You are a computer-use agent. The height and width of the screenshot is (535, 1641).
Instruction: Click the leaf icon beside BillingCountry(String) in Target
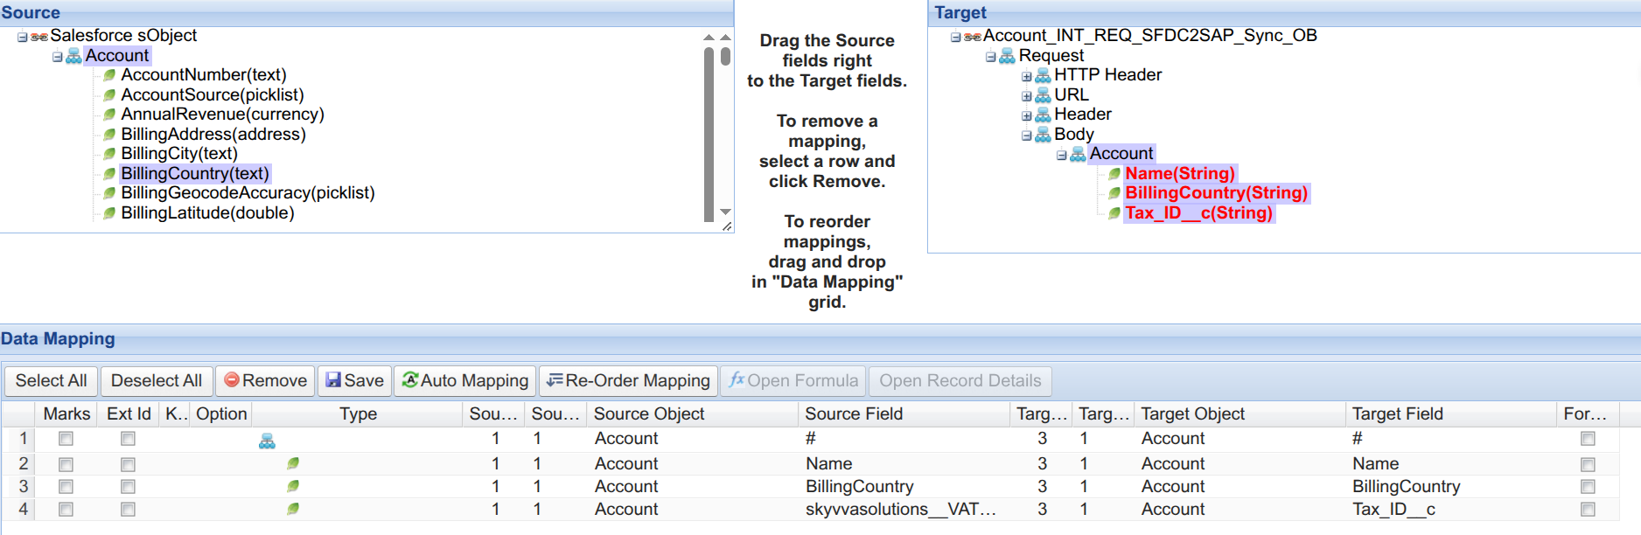[x=1114, y=193]
